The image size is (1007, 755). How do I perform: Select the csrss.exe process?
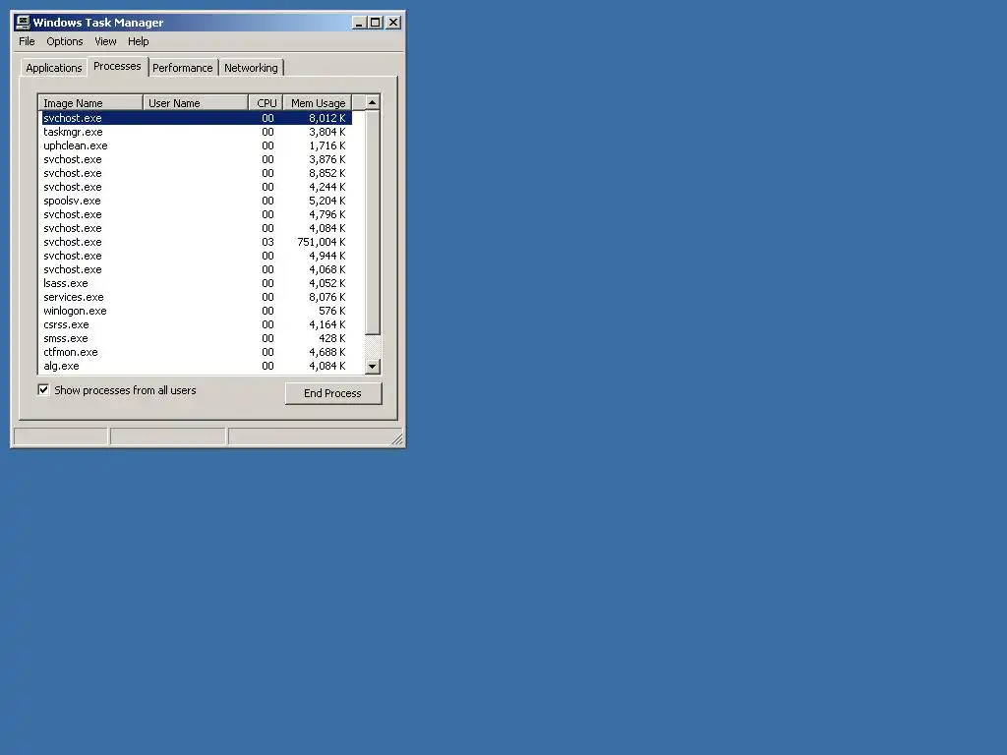click(x=196, y=324)
